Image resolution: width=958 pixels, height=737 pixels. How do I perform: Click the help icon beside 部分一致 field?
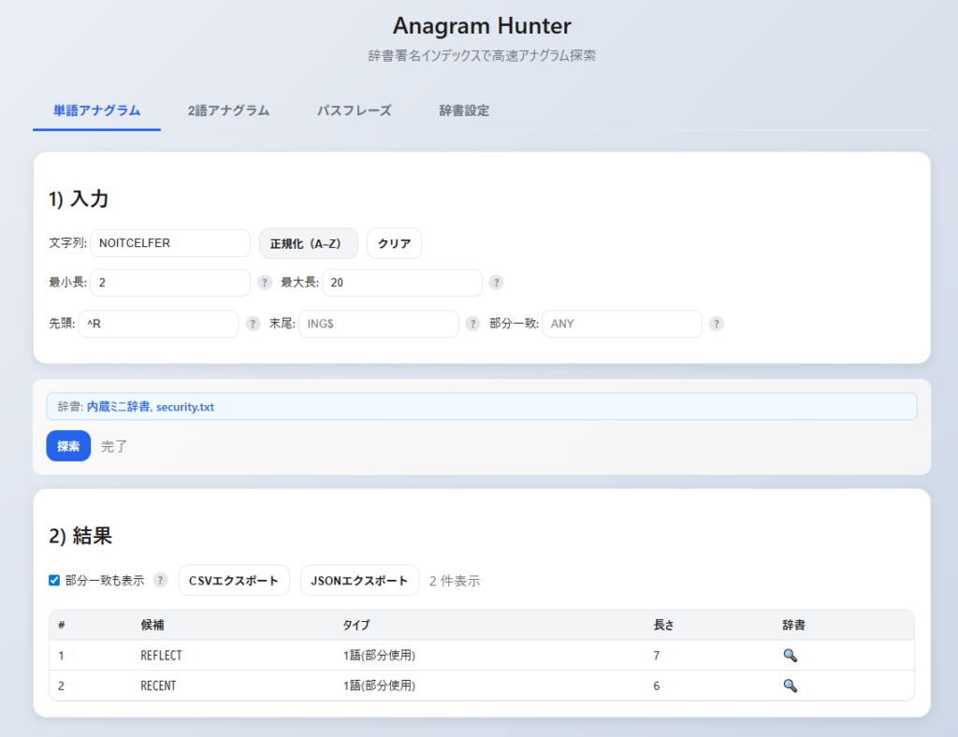[716, 324]
